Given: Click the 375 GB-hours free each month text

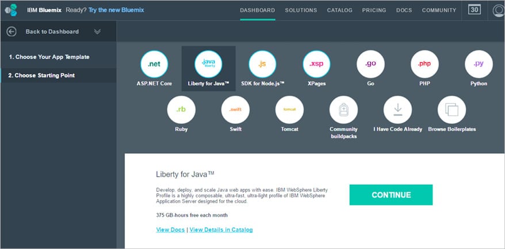Looking at the screenshot, I should (x=192, y=215).
